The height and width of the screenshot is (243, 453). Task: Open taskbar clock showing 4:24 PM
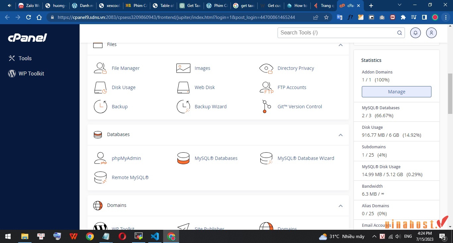[425, 236]
